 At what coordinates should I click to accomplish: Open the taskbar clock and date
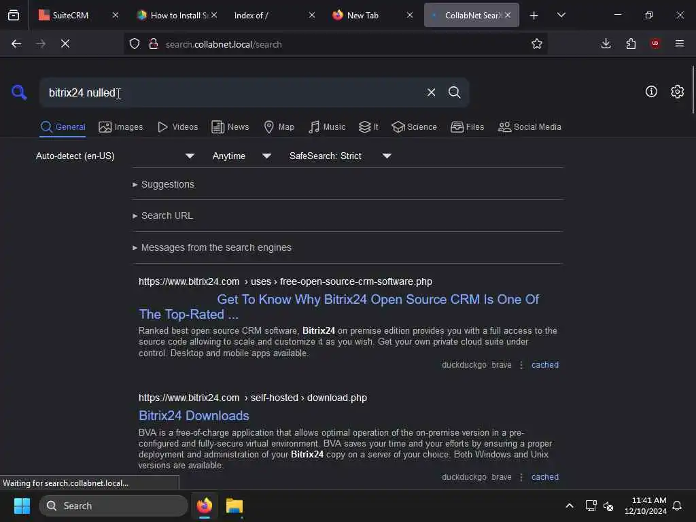646,506
